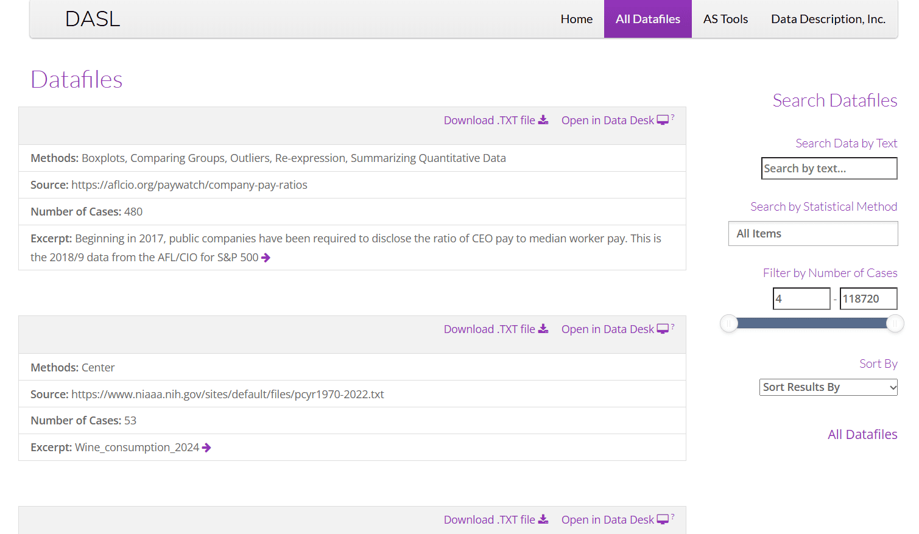
Task: Click Data Desk monitor icon in first datafile
Action: 663,120
